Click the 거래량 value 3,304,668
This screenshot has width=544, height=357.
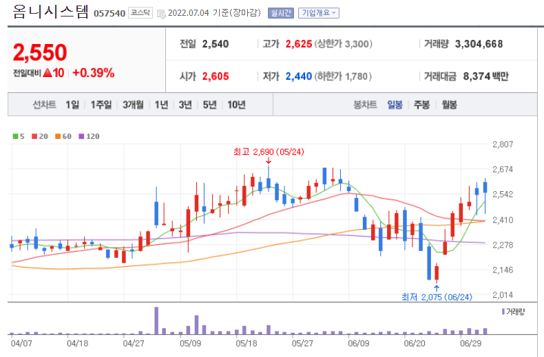coord(479,44)
